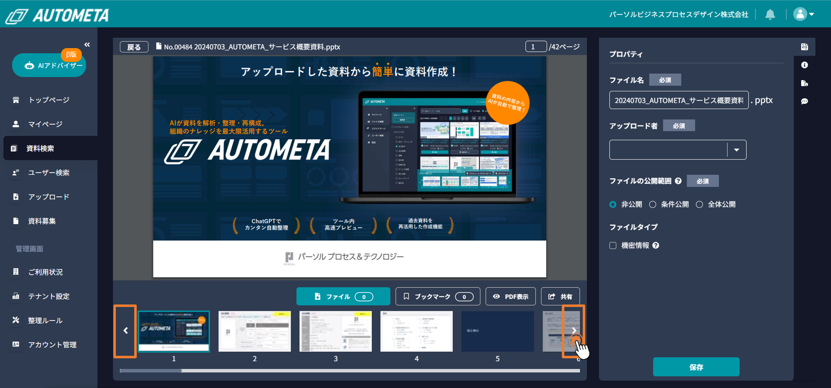The width and height of the screenshot is (831, 388).
Task: Open the user account avatar menu
Action: (x=804, y=14)
